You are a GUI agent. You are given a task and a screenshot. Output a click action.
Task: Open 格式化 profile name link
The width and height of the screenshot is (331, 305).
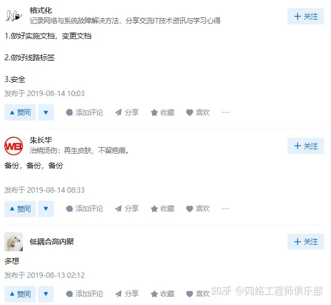tap(41, 10)
